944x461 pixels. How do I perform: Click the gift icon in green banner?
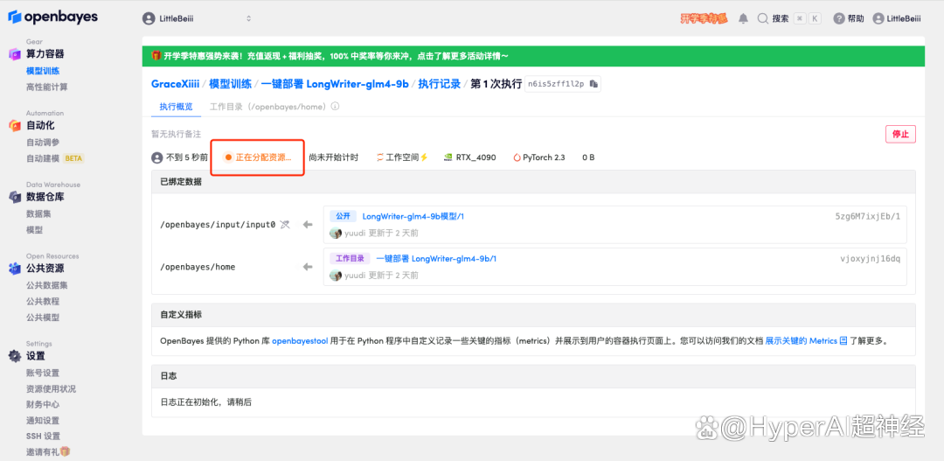(x=156, y=55)
